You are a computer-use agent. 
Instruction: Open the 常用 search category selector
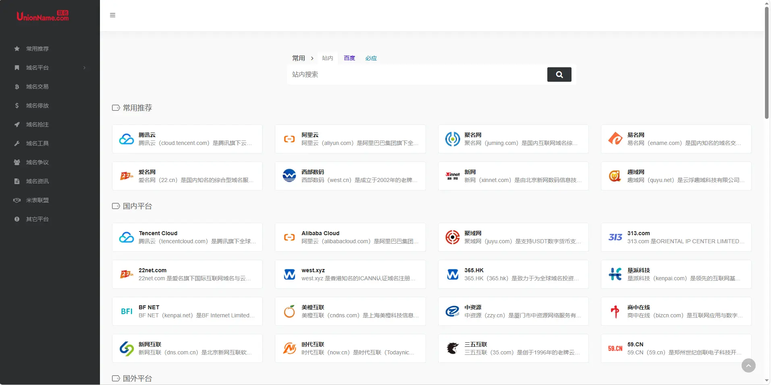click(x=299, y=58)
